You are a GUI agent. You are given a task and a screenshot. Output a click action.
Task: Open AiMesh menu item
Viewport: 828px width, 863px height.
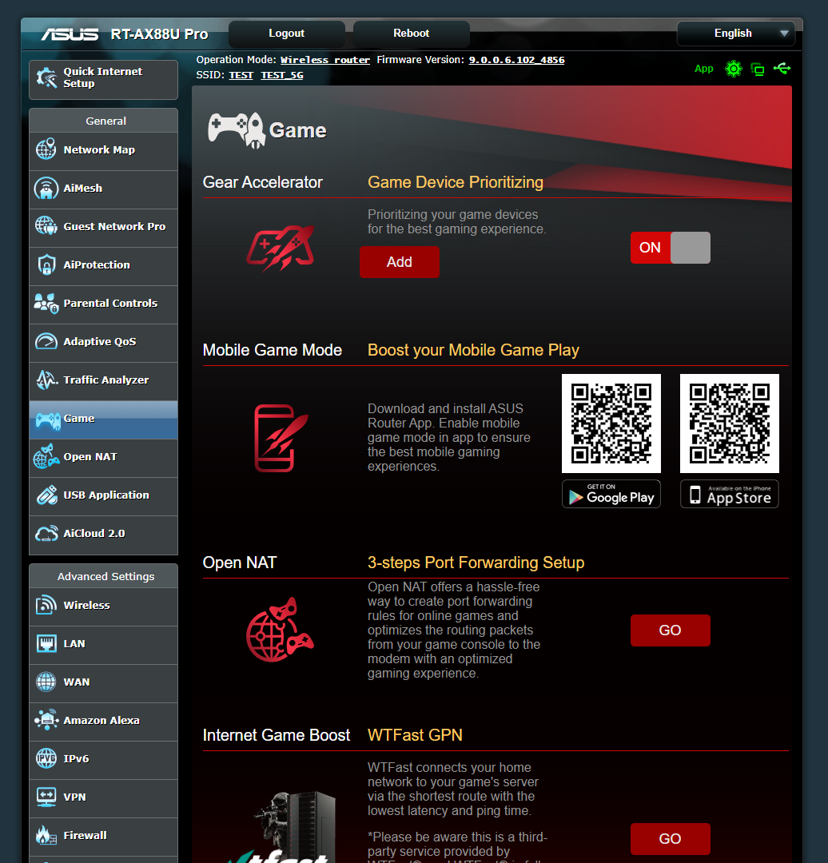coord(104,189)
